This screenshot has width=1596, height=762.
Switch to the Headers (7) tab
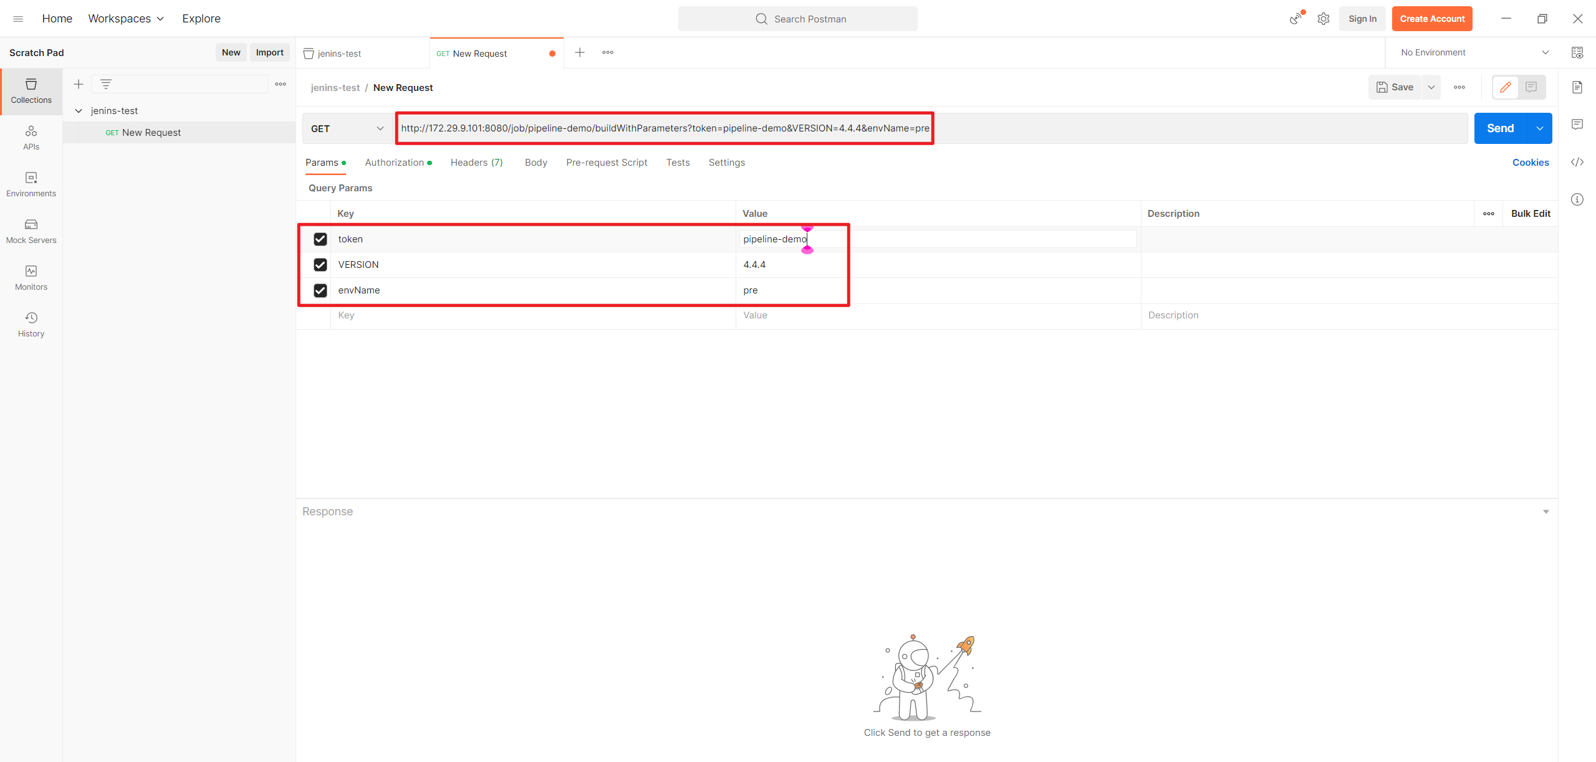pyautogui.click(x=477, y=163)
